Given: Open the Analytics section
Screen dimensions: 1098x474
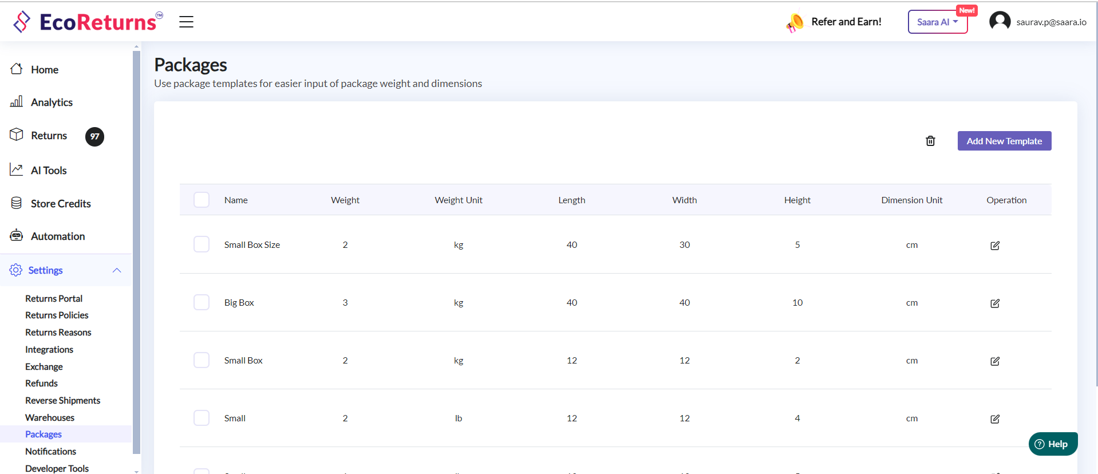Looking at the screenshot, I should [x=52, y=102].
